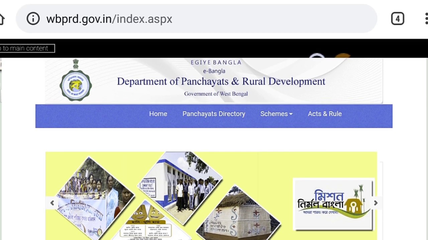Go to previous carousel slide arrow

coord(52,203)
